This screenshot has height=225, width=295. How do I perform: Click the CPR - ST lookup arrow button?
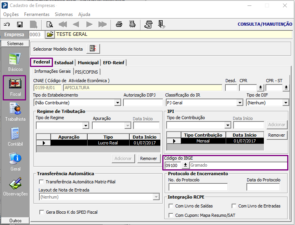[x=286, y=88]
